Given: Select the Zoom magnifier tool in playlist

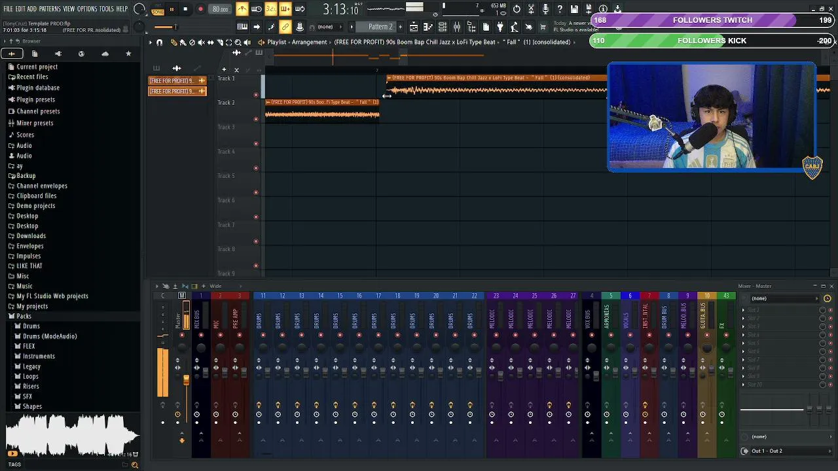Looking at the screenshot, I should [x=238, y=42].
